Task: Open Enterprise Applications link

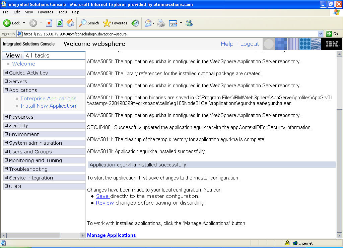Action: click(x=48, y=99)
